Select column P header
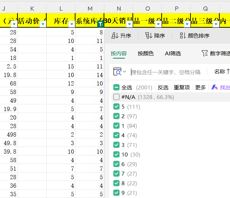The image size is (230, 198). (x=176, y=9)
